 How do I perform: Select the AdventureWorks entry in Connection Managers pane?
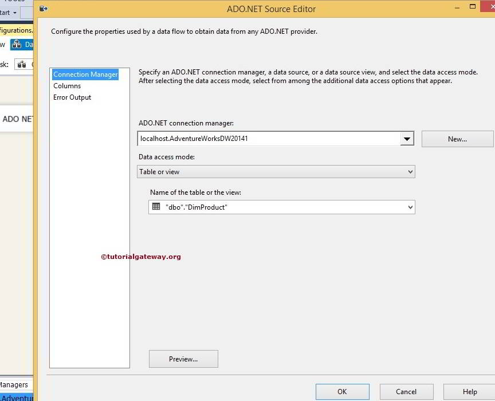[15, 397]
